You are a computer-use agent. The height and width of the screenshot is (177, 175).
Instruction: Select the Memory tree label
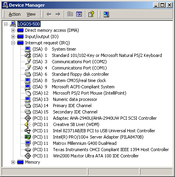(x=32, y=162)
